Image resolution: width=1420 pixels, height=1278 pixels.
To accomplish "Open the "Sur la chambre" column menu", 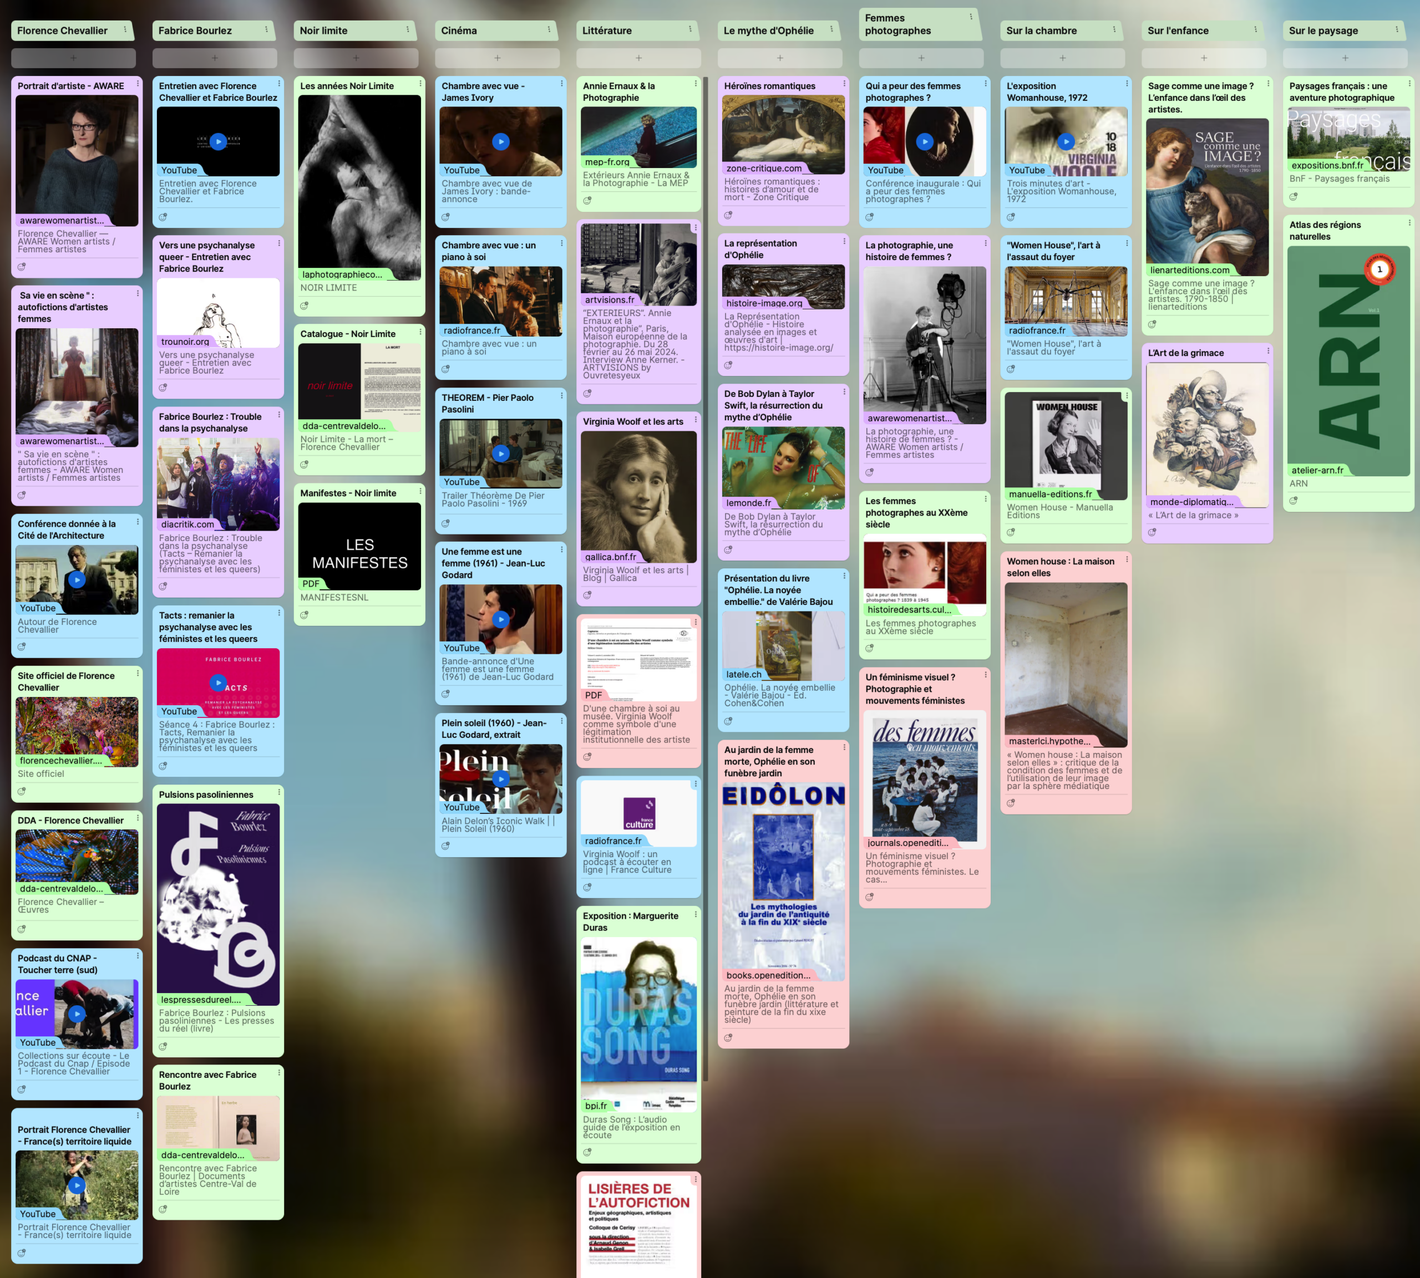I will 1114,29.
